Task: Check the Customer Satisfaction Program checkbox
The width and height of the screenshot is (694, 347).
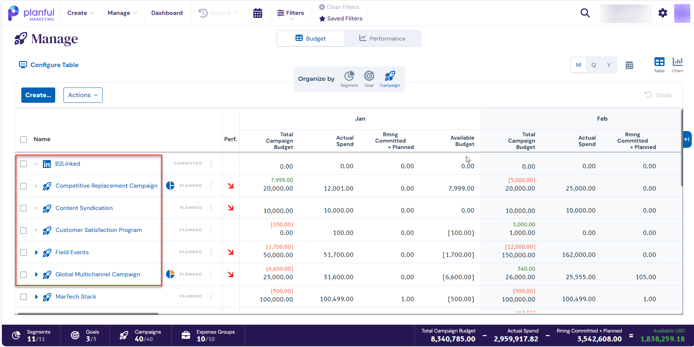Action: coord(24,230)
